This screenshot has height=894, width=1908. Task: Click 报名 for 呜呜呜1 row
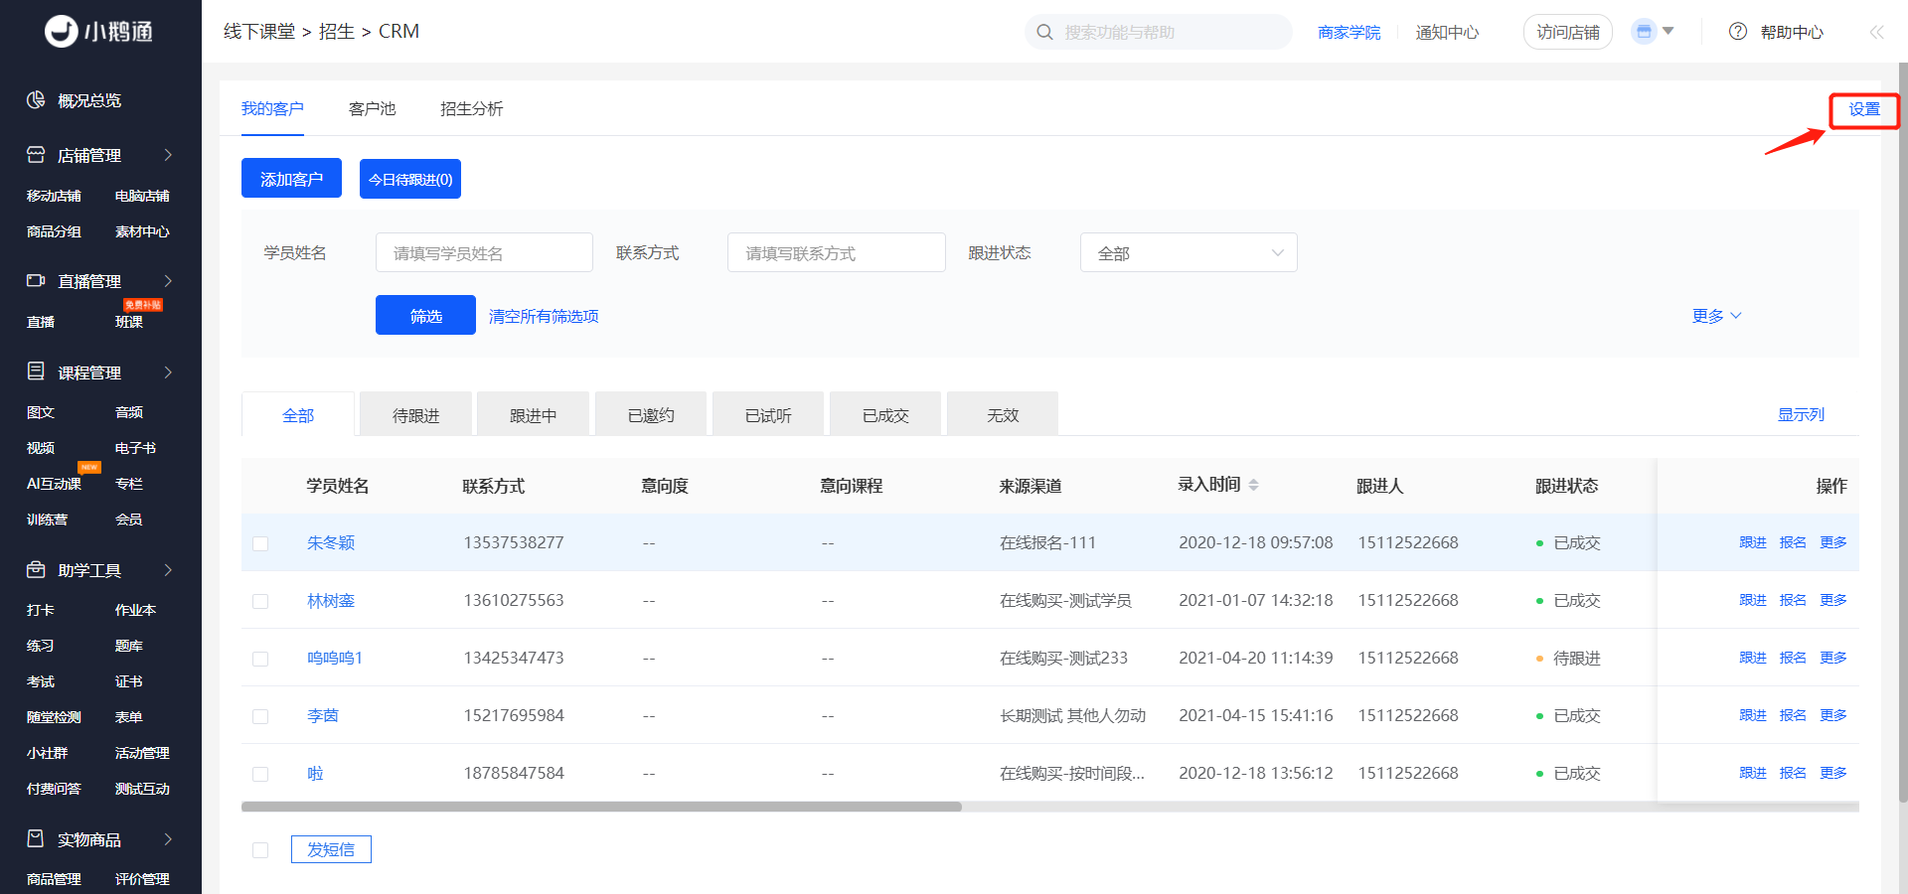1793,658
